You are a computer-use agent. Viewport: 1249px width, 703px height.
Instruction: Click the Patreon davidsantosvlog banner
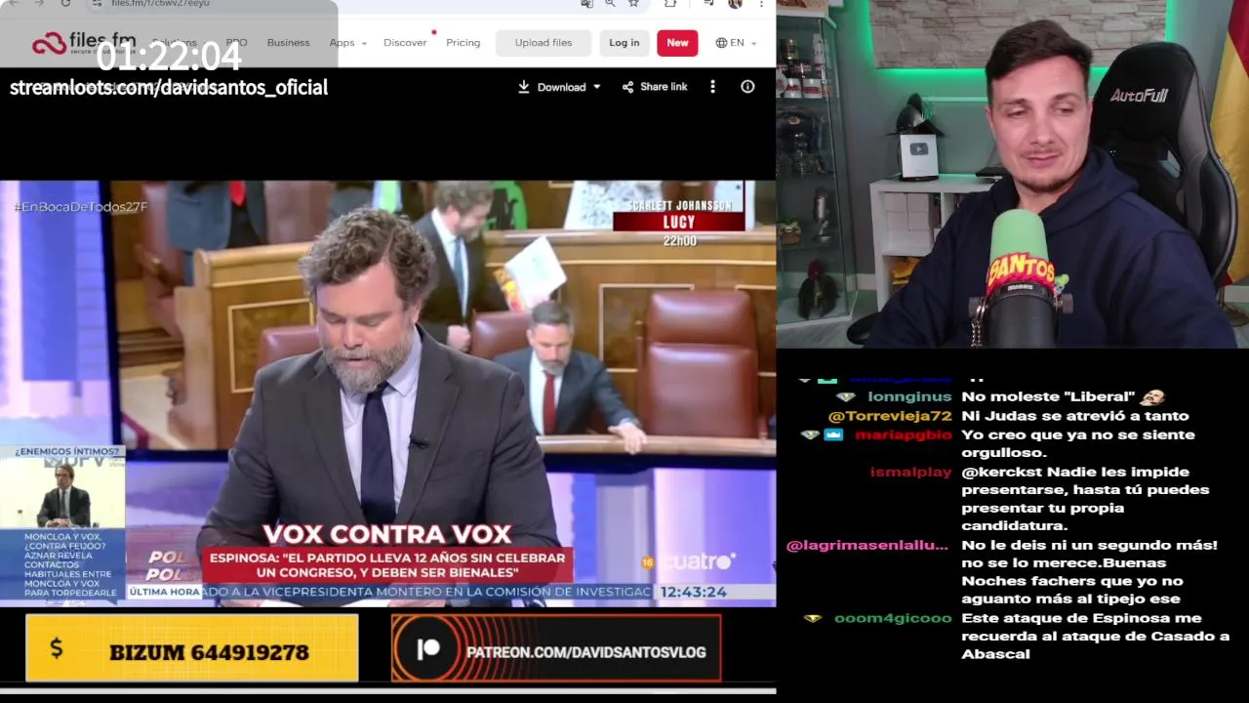556,648
